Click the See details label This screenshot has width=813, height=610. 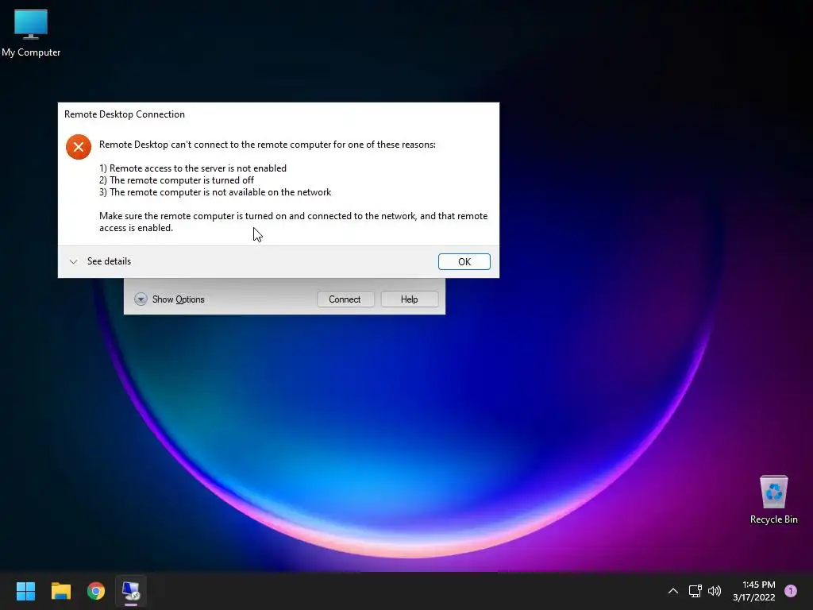pos(109,261)
